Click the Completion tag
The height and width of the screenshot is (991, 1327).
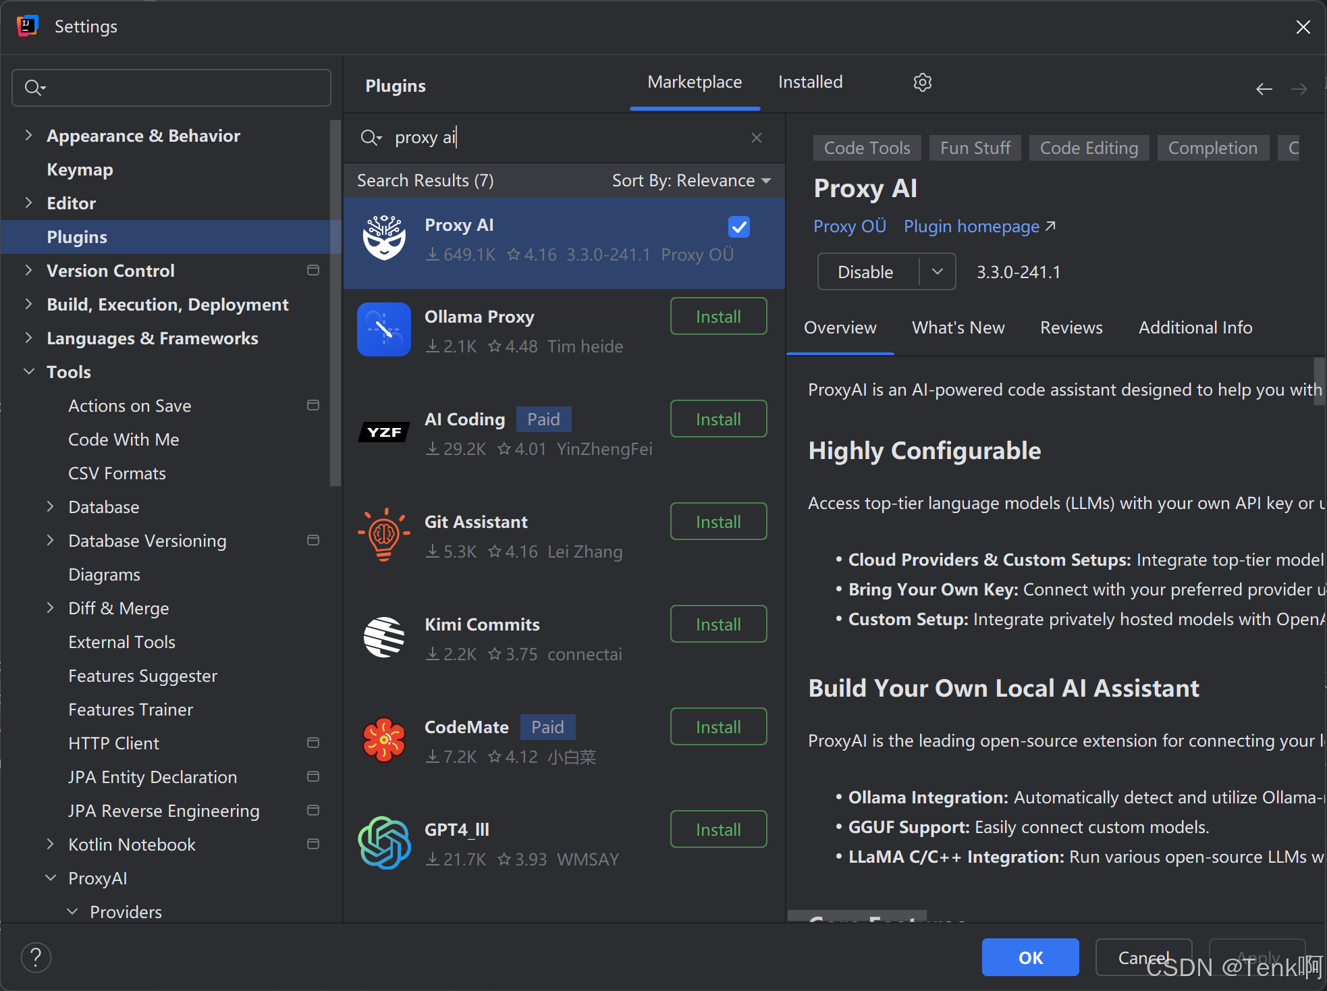(1213, 148)
